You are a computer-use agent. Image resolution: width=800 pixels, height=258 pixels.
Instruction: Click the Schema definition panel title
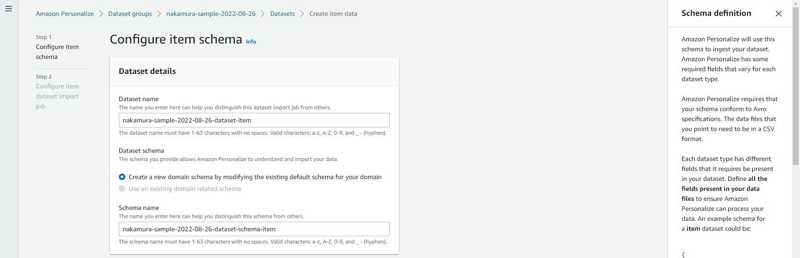point(716,13)
